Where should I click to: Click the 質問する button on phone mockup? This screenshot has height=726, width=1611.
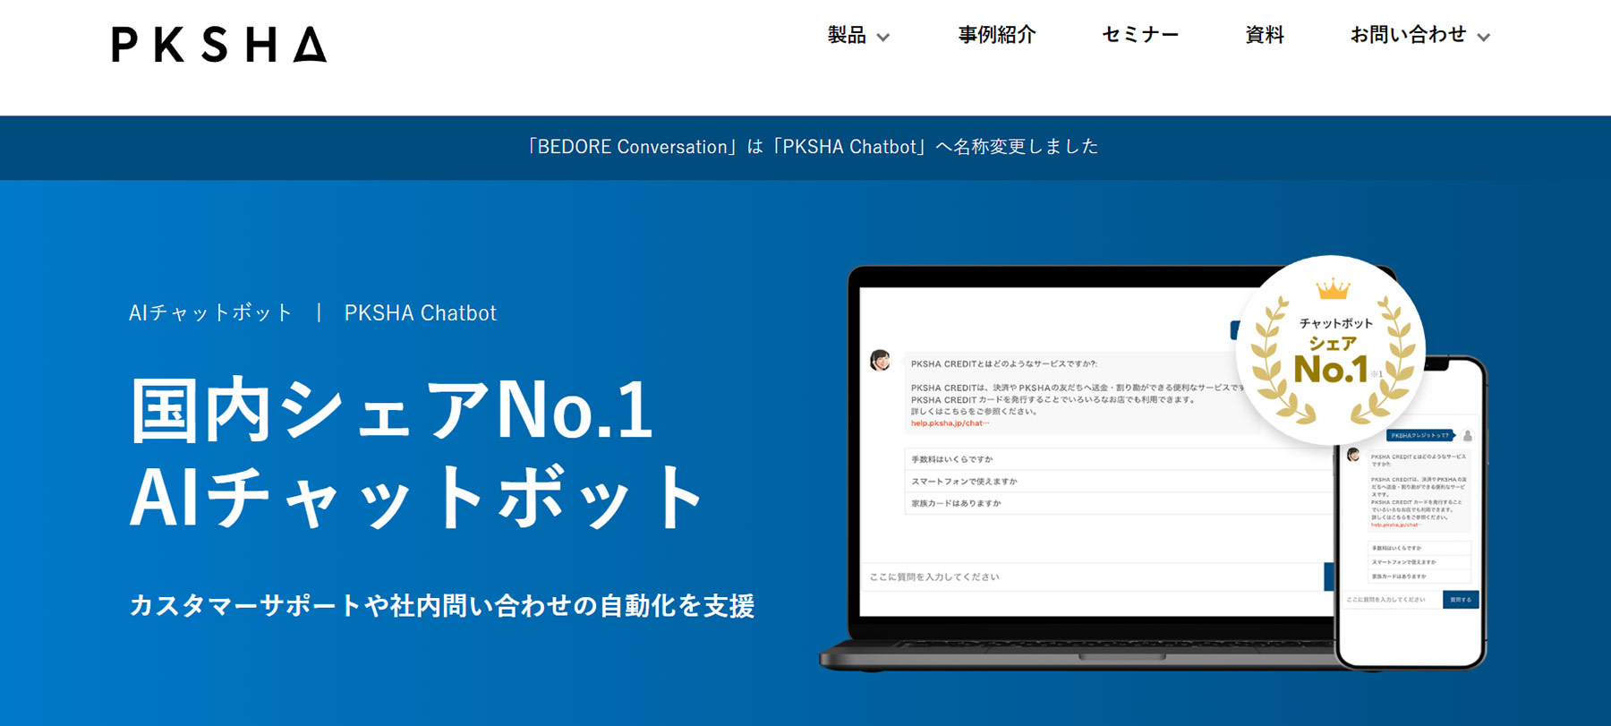coord(1461,600)
